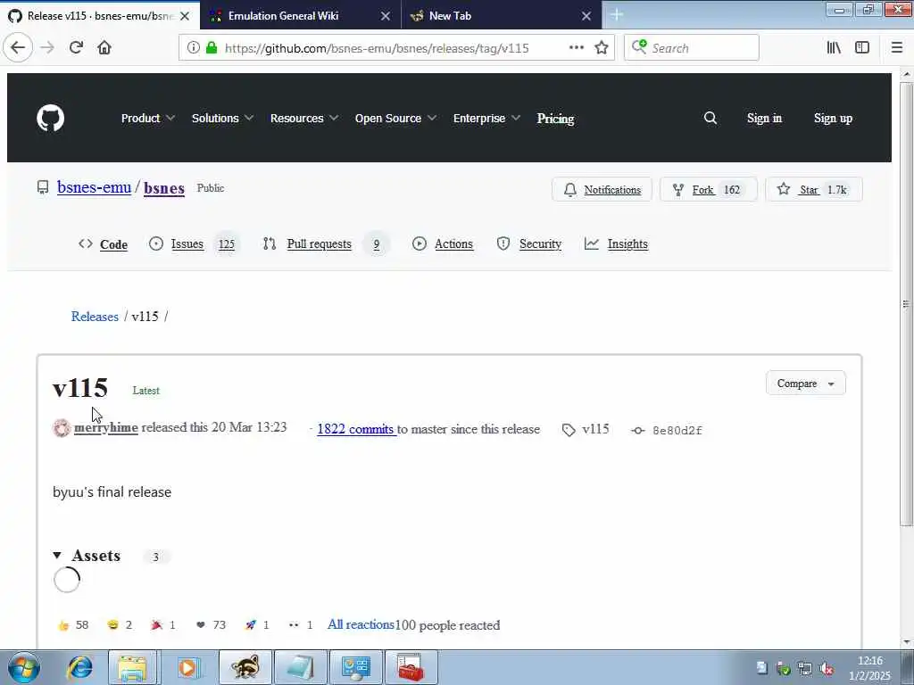
Task: Click the GitHub search magnifier icon
Action: point(710,119)
